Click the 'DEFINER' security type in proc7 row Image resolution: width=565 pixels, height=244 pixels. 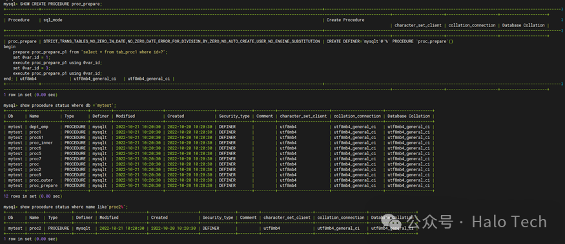(227, 159)
